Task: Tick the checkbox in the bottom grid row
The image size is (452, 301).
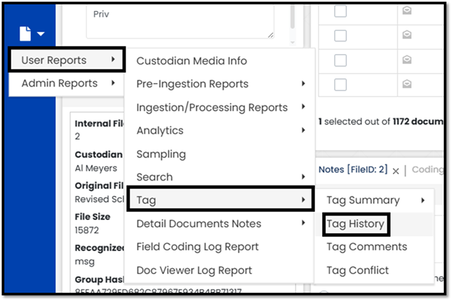Action: click(341, 84)
